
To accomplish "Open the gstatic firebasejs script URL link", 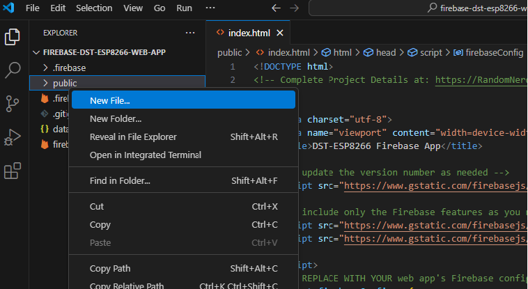I will point(433,186).
